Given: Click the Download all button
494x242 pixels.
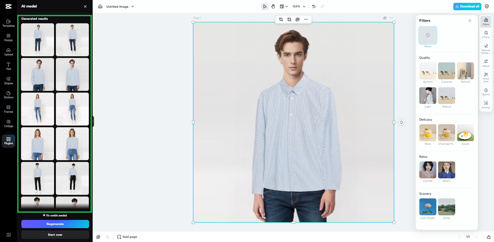Looking at the screenshot, I should pos(467,7).
